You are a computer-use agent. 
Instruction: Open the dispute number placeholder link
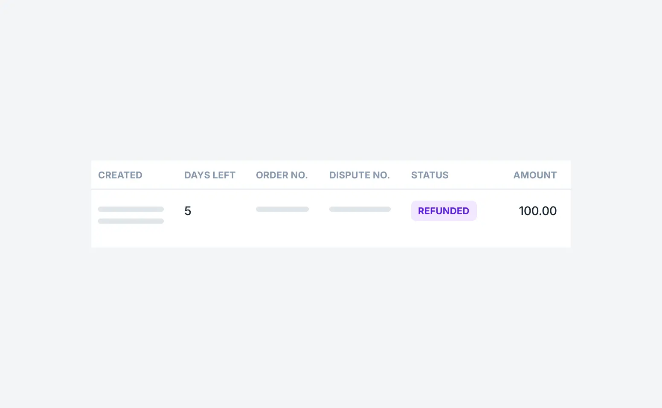click(x=360, y=209)
